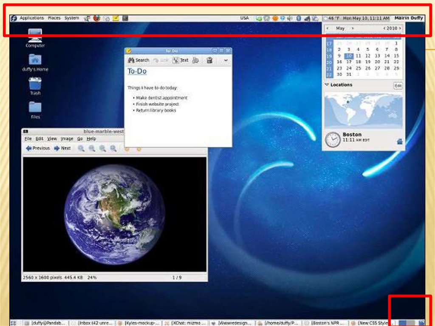Open Help menu in image viewer
Image resolution: width=435 pixels, height=326 pixels.
[x=91, y=139]
